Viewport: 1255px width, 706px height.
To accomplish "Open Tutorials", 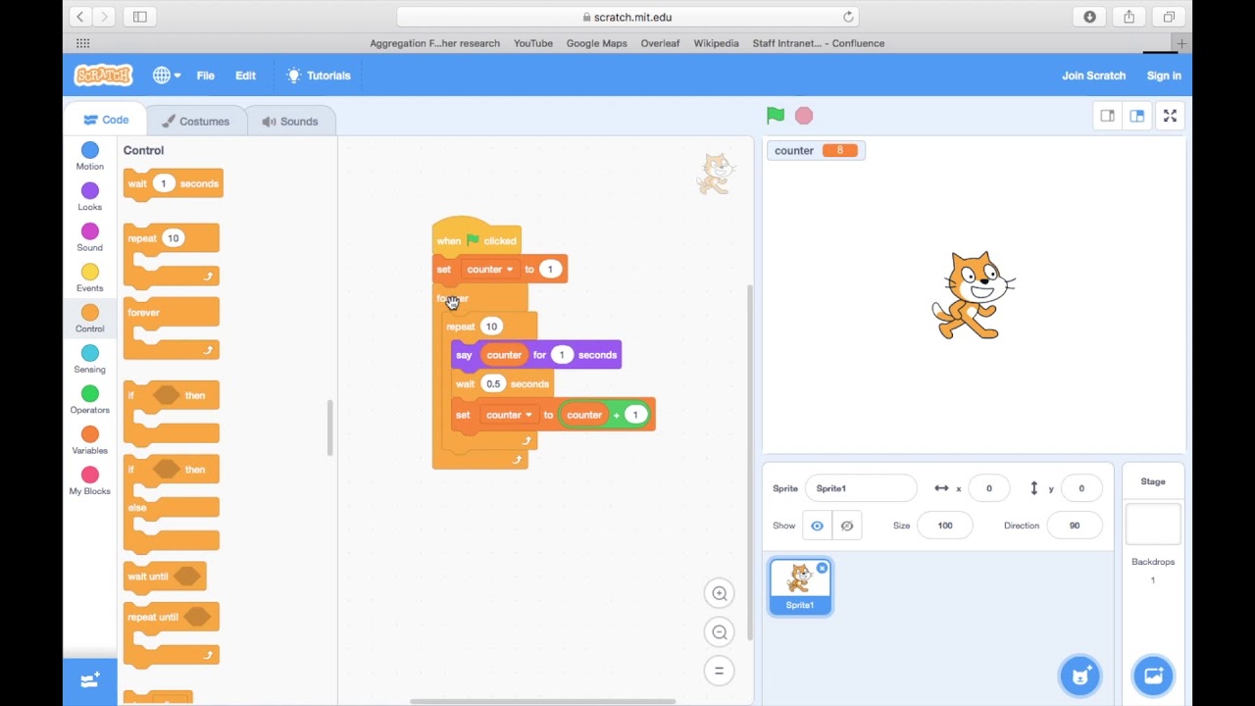I will pyautogui.click(x=318, y=76).
